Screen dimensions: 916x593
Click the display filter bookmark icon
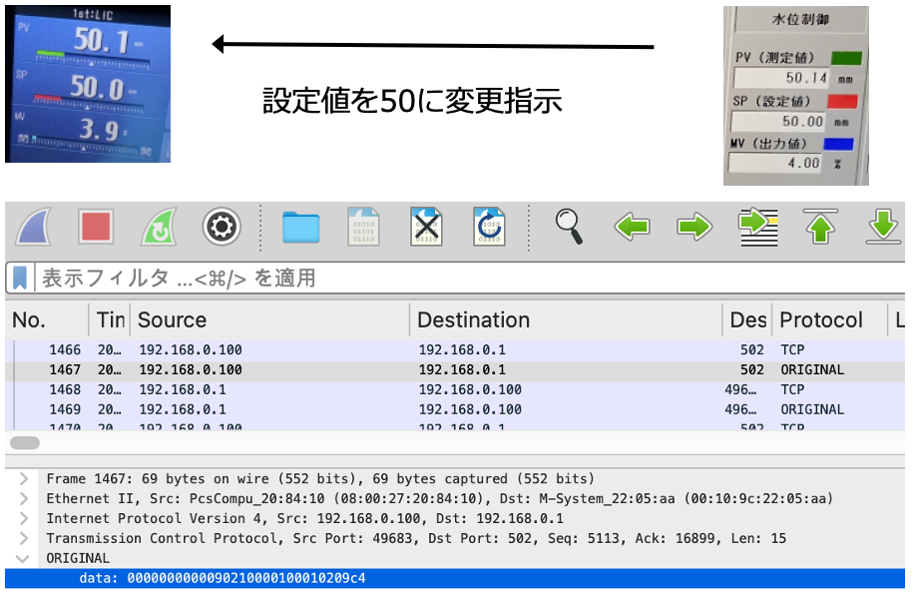tap(20, 278)
